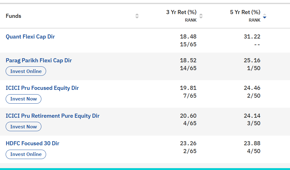Click sort arrows next to 3 Yr Ret
Image resolution: width=290 pixels, height=170 pixels.
click(201, 16)
